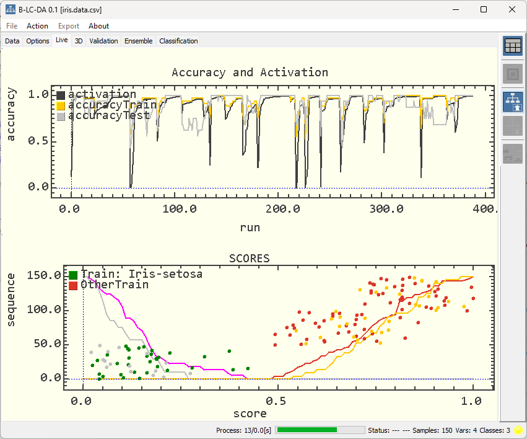Open the File menu

[11, 25]
